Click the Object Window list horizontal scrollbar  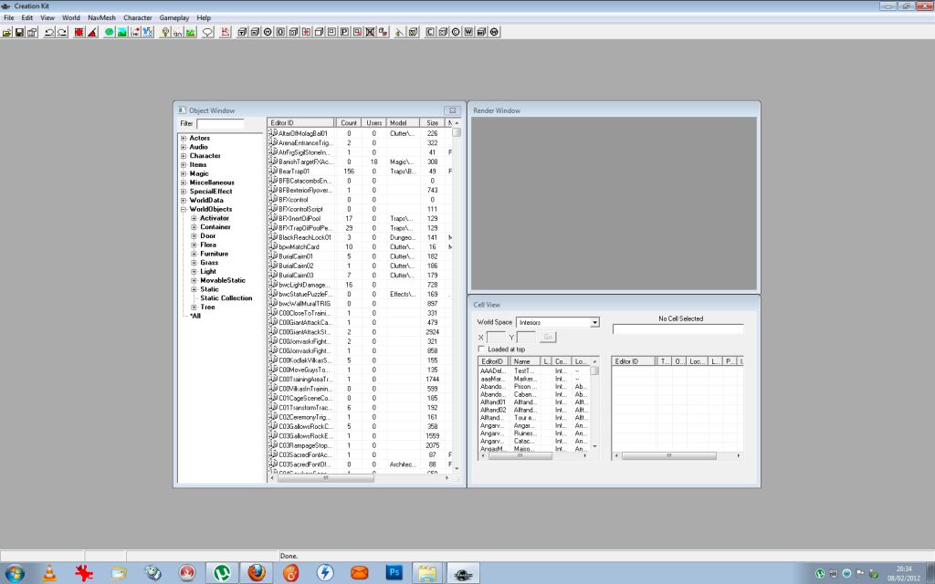tap(360, 478)
